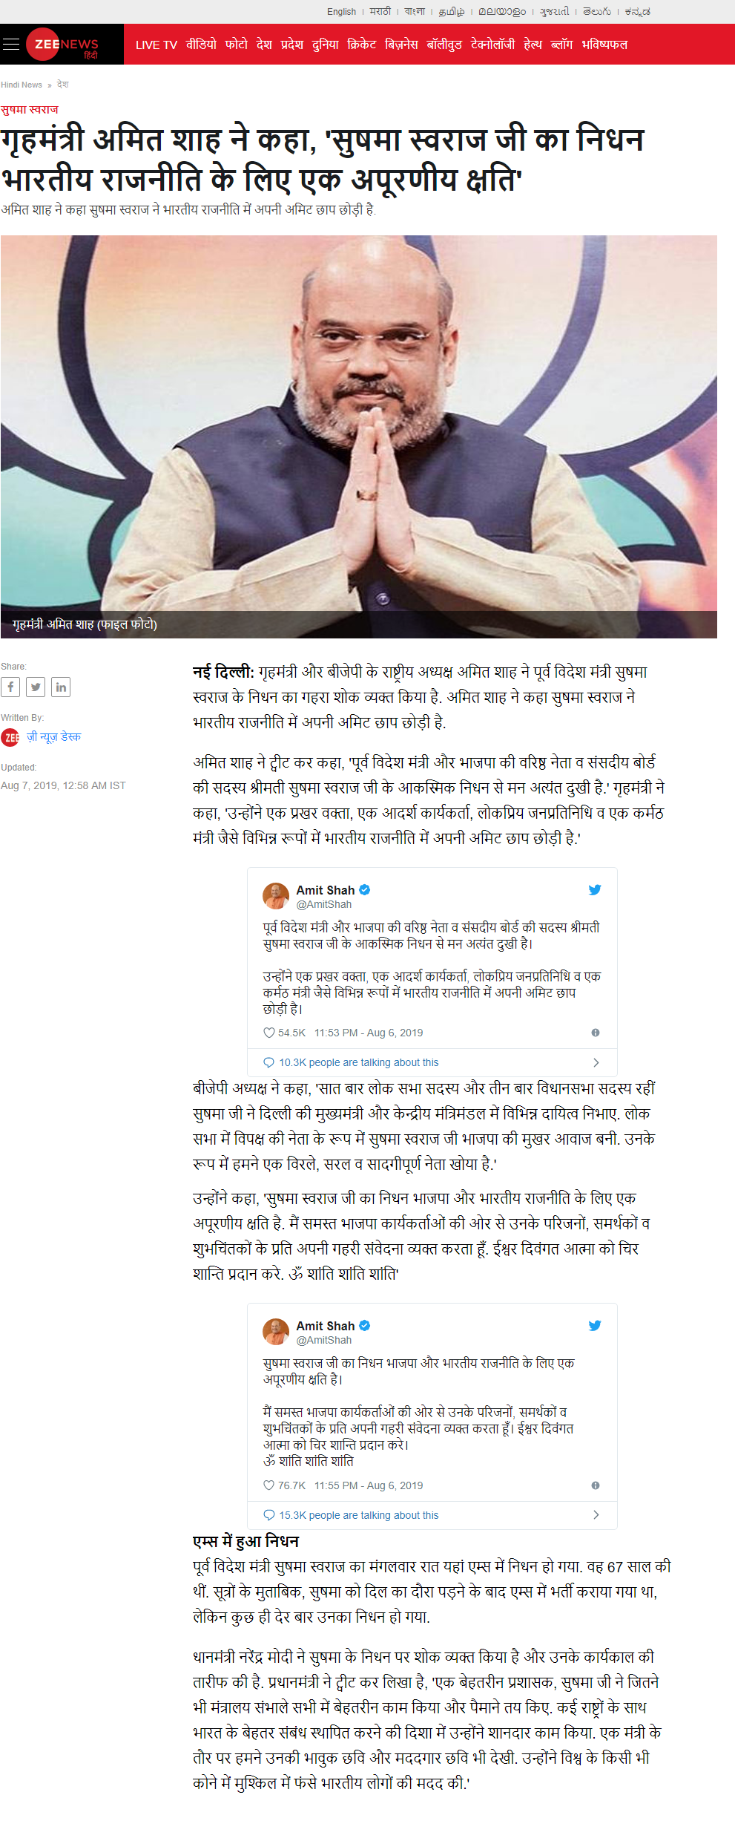
Task: Click the Amit Shah article photo
Action: click(359, 437)
